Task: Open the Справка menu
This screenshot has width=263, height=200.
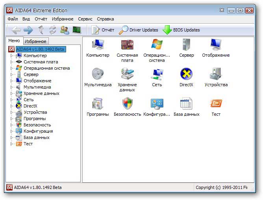Action: (x=106, y=19)
